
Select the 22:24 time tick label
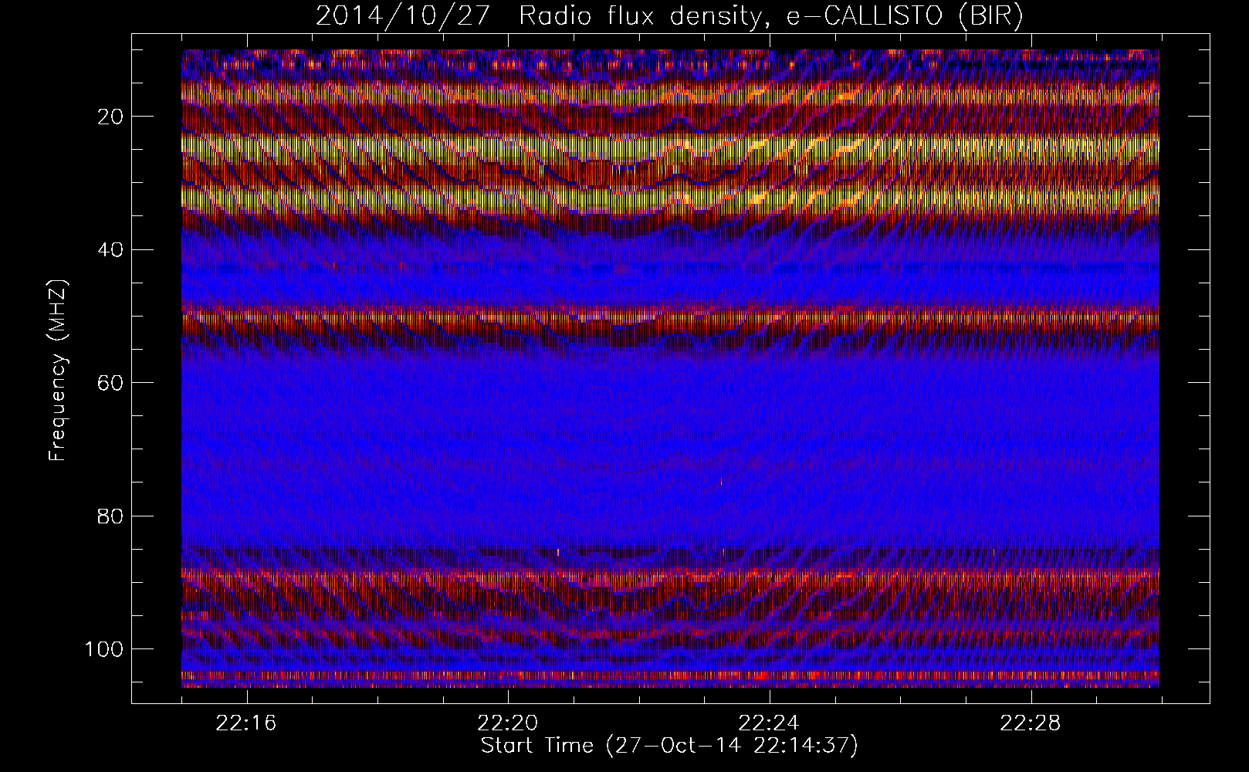point(769,723)
